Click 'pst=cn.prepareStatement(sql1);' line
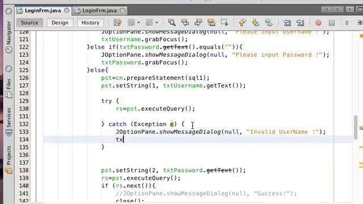The height and width of the screenshot is (204, 363). coord(155,78)
